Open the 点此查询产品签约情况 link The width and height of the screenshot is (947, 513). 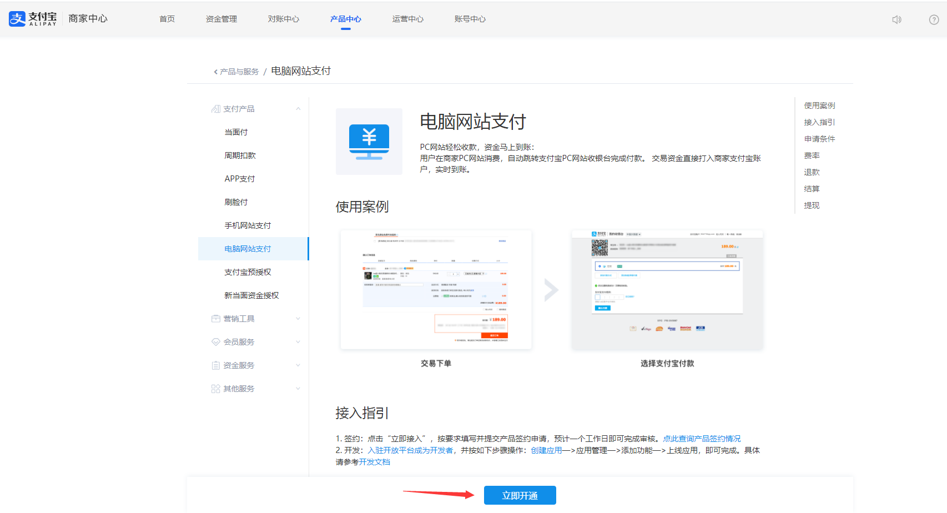pos(702,439)
